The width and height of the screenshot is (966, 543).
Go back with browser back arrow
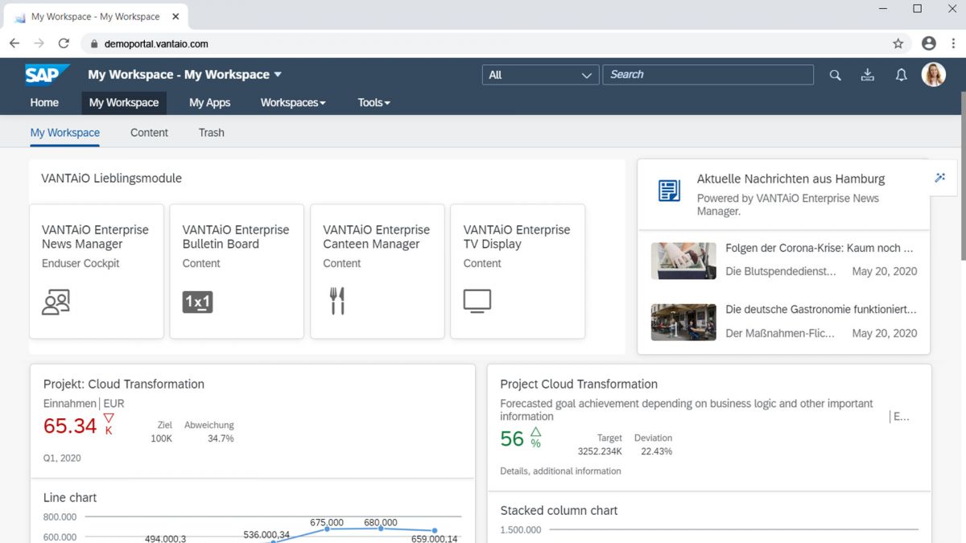pos(14,43)
